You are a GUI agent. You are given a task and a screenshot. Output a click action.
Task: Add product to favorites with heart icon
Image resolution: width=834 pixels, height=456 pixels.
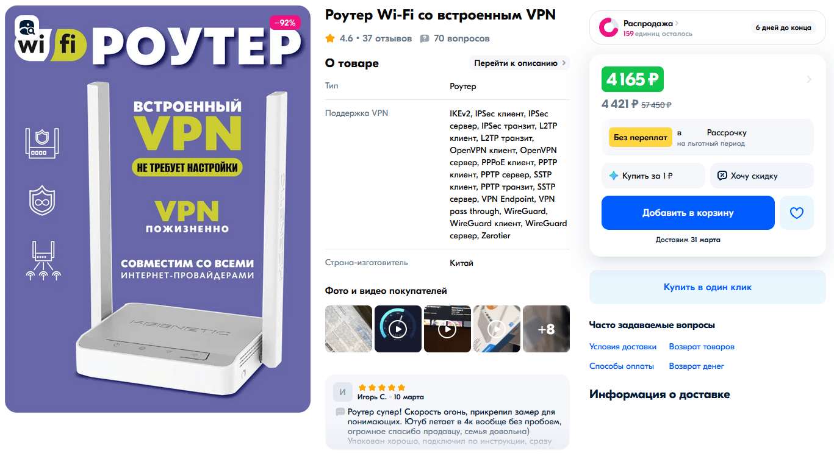click(x=796, y=213)
